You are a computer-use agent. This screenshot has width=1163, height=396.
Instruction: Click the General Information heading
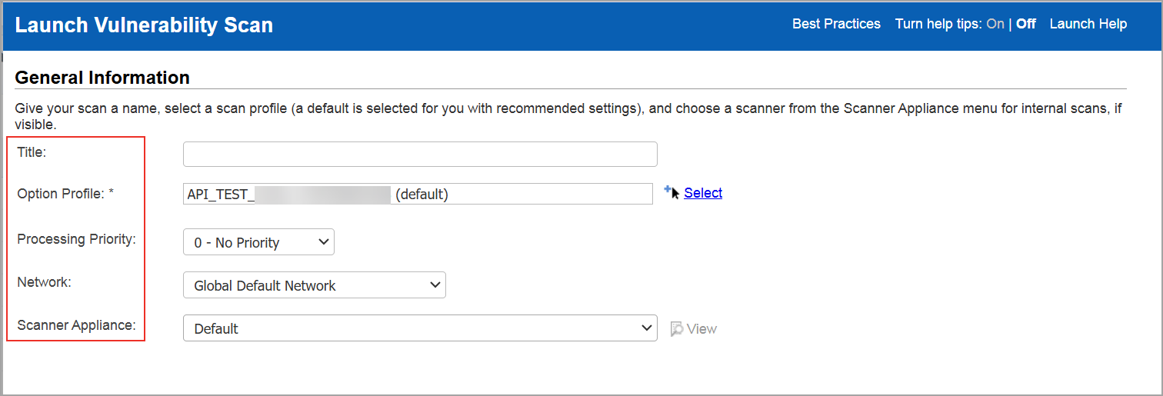(102, 78)
